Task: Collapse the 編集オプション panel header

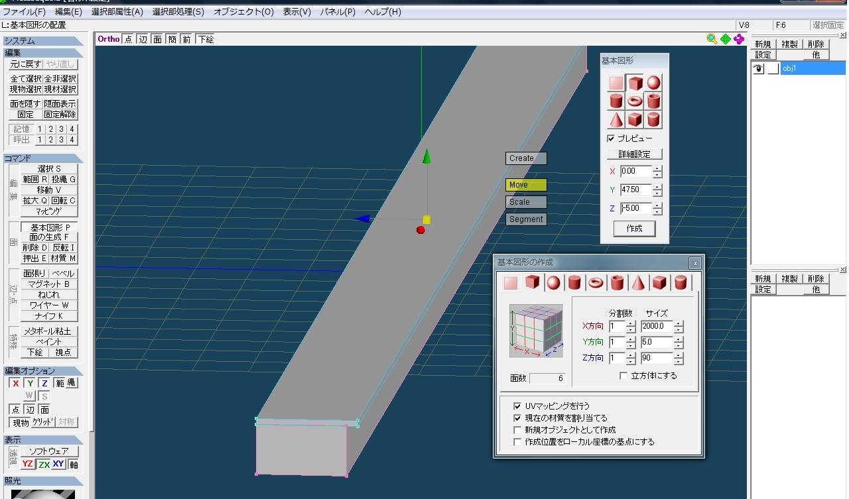Action: click(43, 371)
